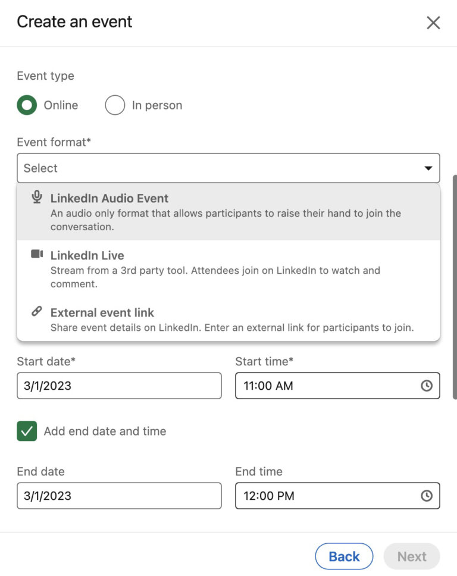
Task: Select LinkedIn Live as the event format
Action: click(87, 255)
